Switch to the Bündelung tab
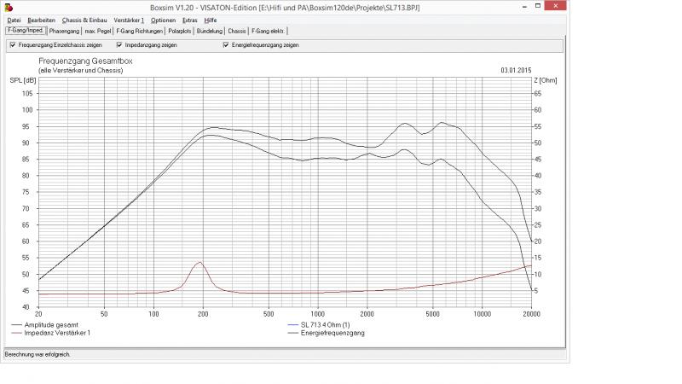682x384 pixels. pos(210,31)
